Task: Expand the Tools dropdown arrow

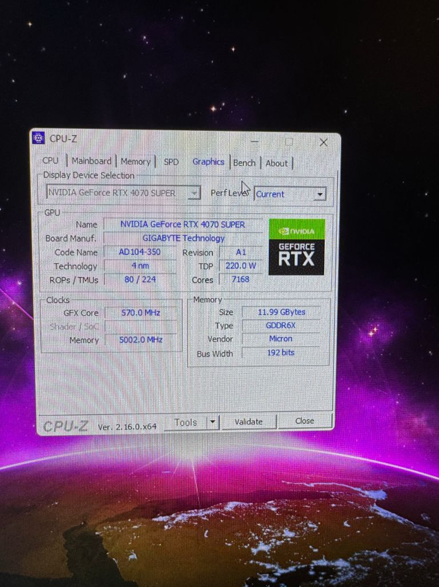Action: tap(212, 422)
